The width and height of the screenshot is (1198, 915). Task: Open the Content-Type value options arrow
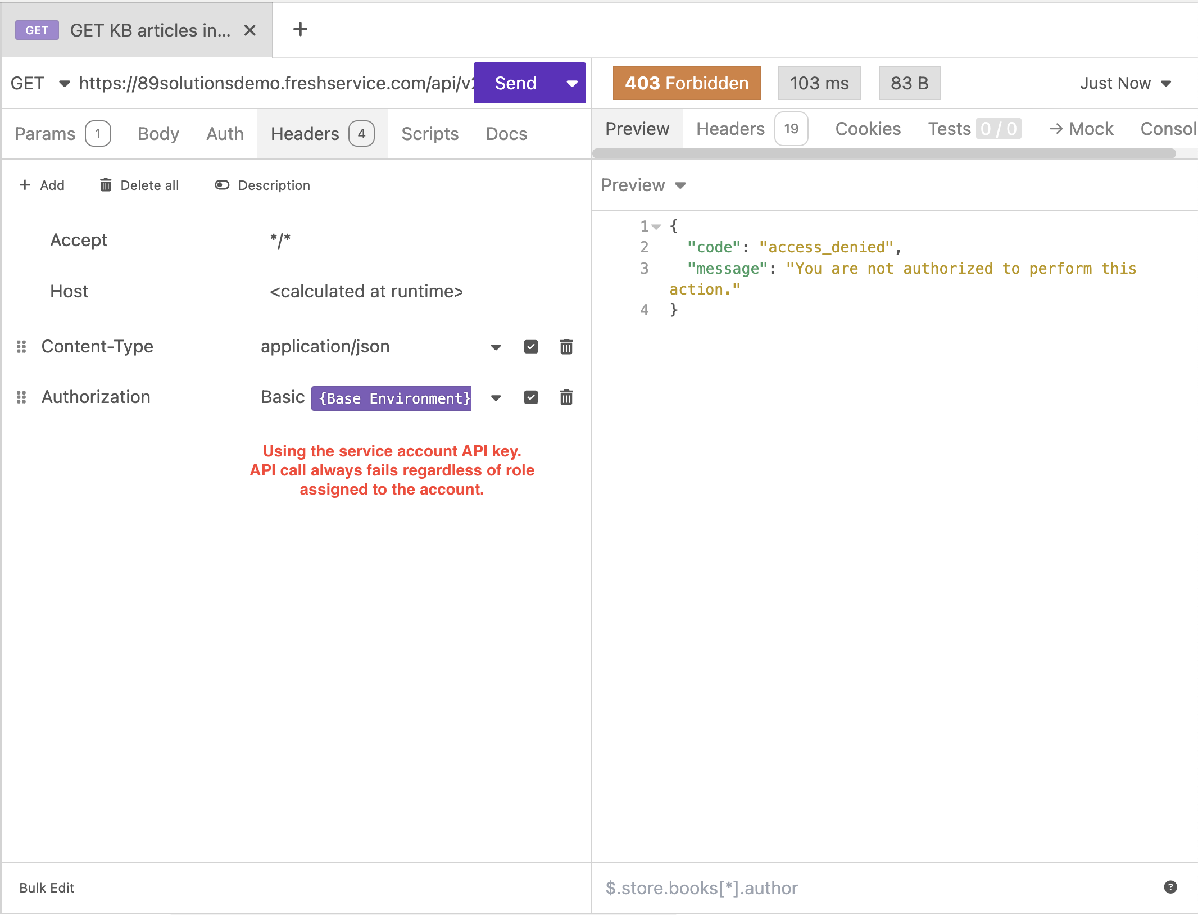tap(496, 347)
